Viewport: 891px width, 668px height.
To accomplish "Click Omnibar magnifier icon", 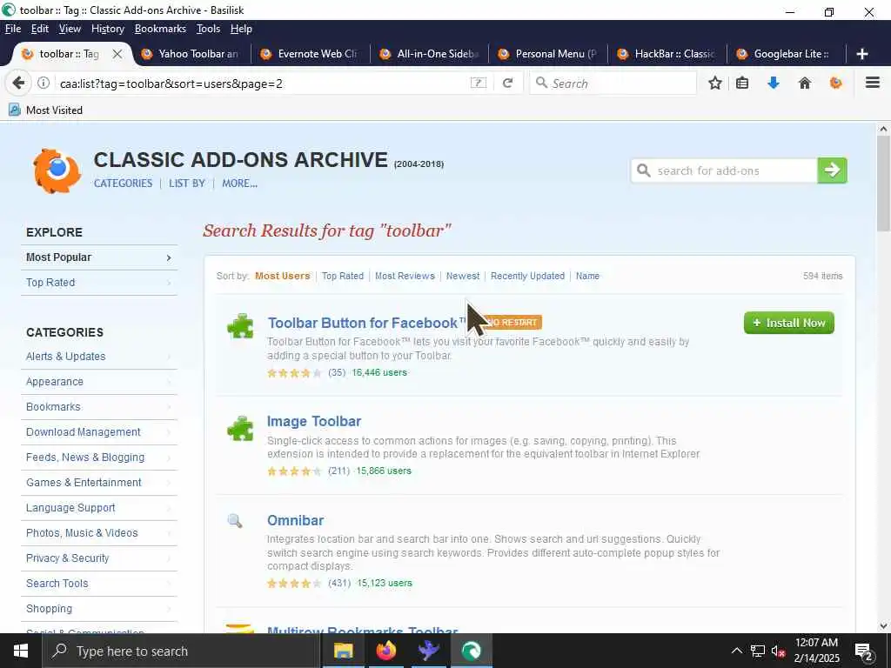I will (x=235, y=521).
